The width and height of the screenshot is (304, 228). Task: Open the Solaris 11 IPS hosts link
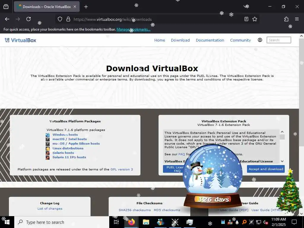69,157
